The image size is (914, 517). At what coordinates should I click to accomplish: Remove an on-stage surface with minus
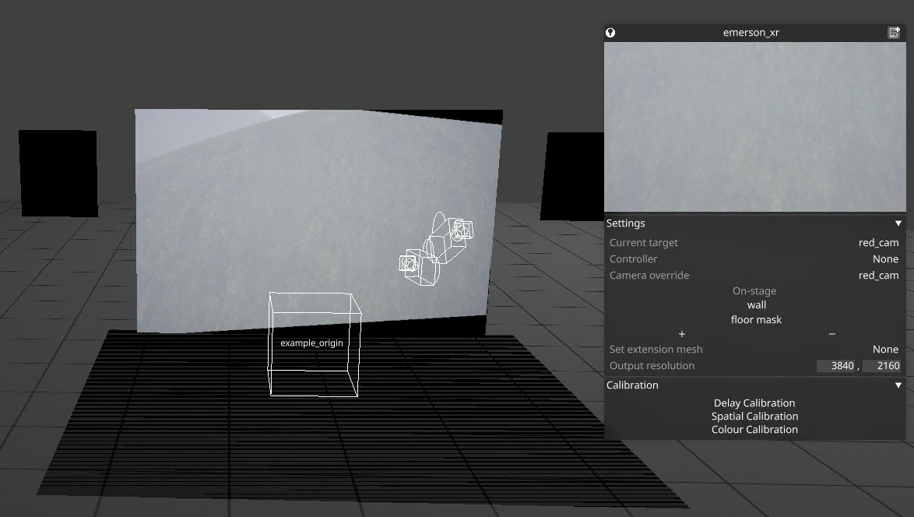[x=831, y=334]
